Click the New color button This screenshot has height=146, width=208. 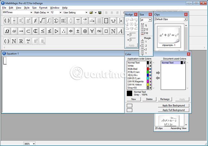coord(133,99)
